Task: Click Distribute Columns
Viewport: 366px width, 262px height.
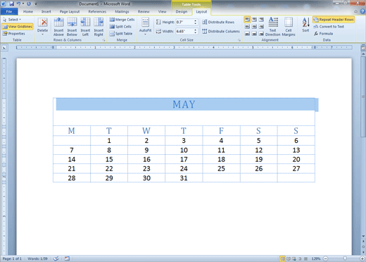Action: (221, 31)
